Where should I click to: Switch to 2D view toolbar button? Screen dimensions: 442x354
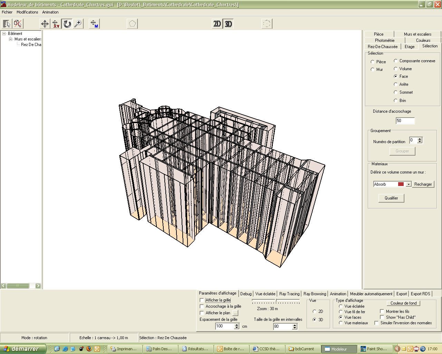click(217, 24)
